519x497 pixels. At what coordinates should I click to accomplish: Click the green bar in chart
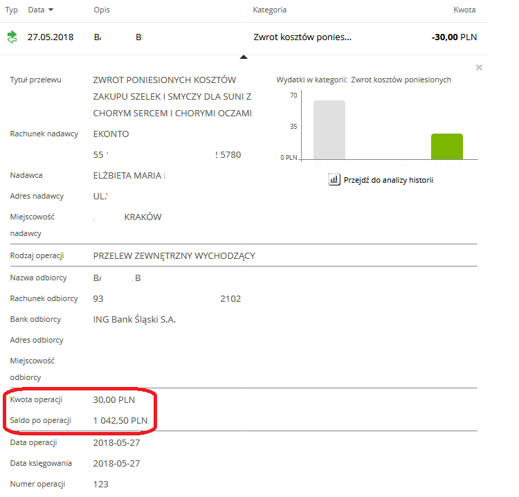coord(446,146)
